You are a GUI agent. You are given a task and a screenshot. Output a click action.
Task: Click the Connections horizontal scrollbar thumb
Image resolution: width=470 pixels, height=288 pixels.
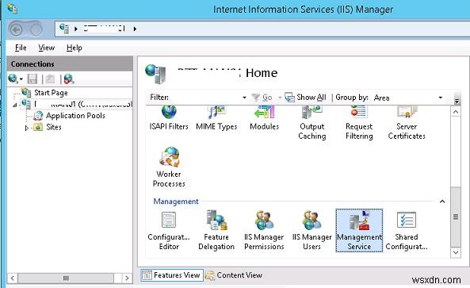[x=66, y=278]
